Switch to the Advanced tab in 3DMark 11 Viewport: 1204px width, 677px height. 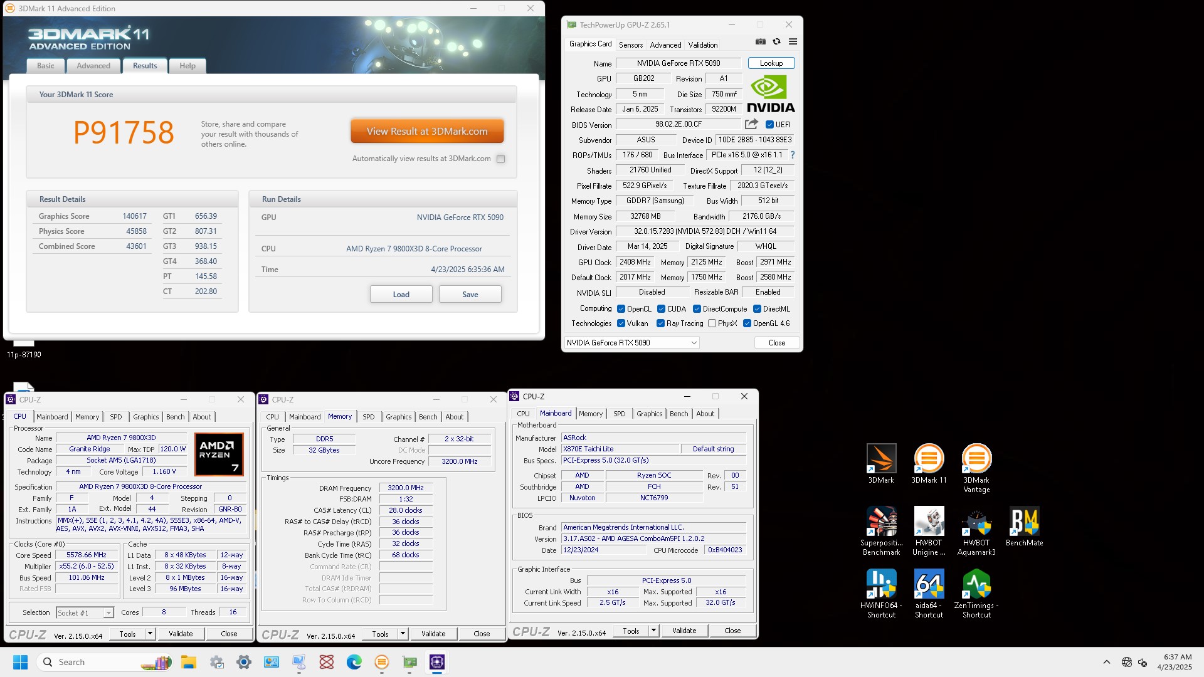tap(93, 66)
